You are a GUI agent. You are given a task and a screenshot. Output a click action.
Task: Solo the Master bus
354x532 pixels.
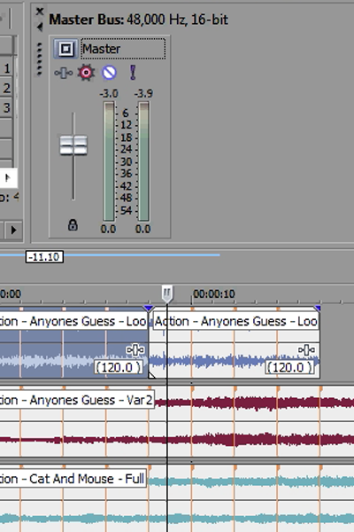[133, 73]
